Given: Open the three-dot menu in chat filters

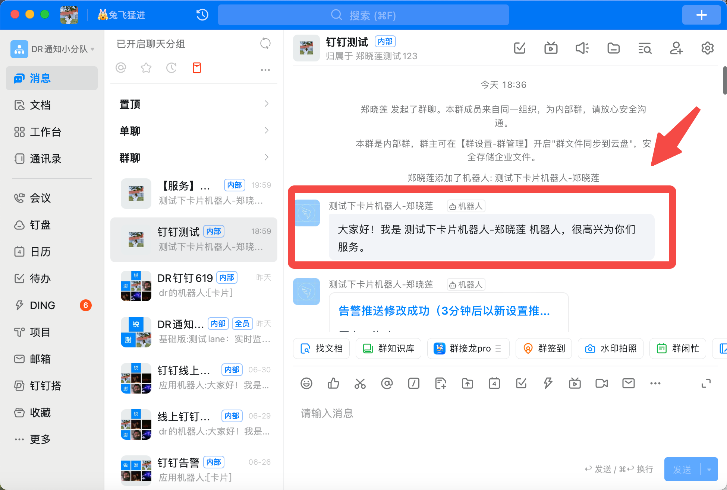Looking at the screenshot, I should [x=265, y=70].
